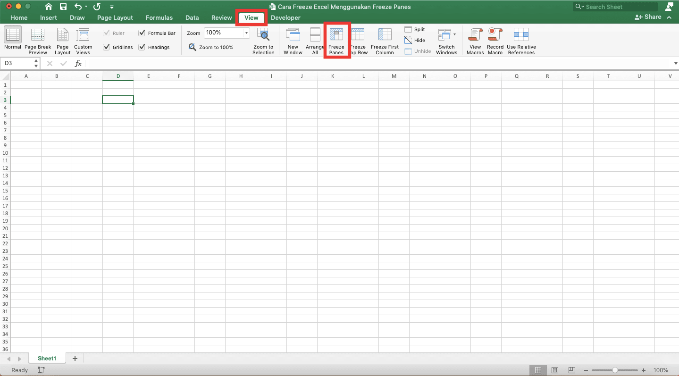Open Switch Windows dropdown
Viewport: 679px width, 376px height.
click(x=446, y=42)
